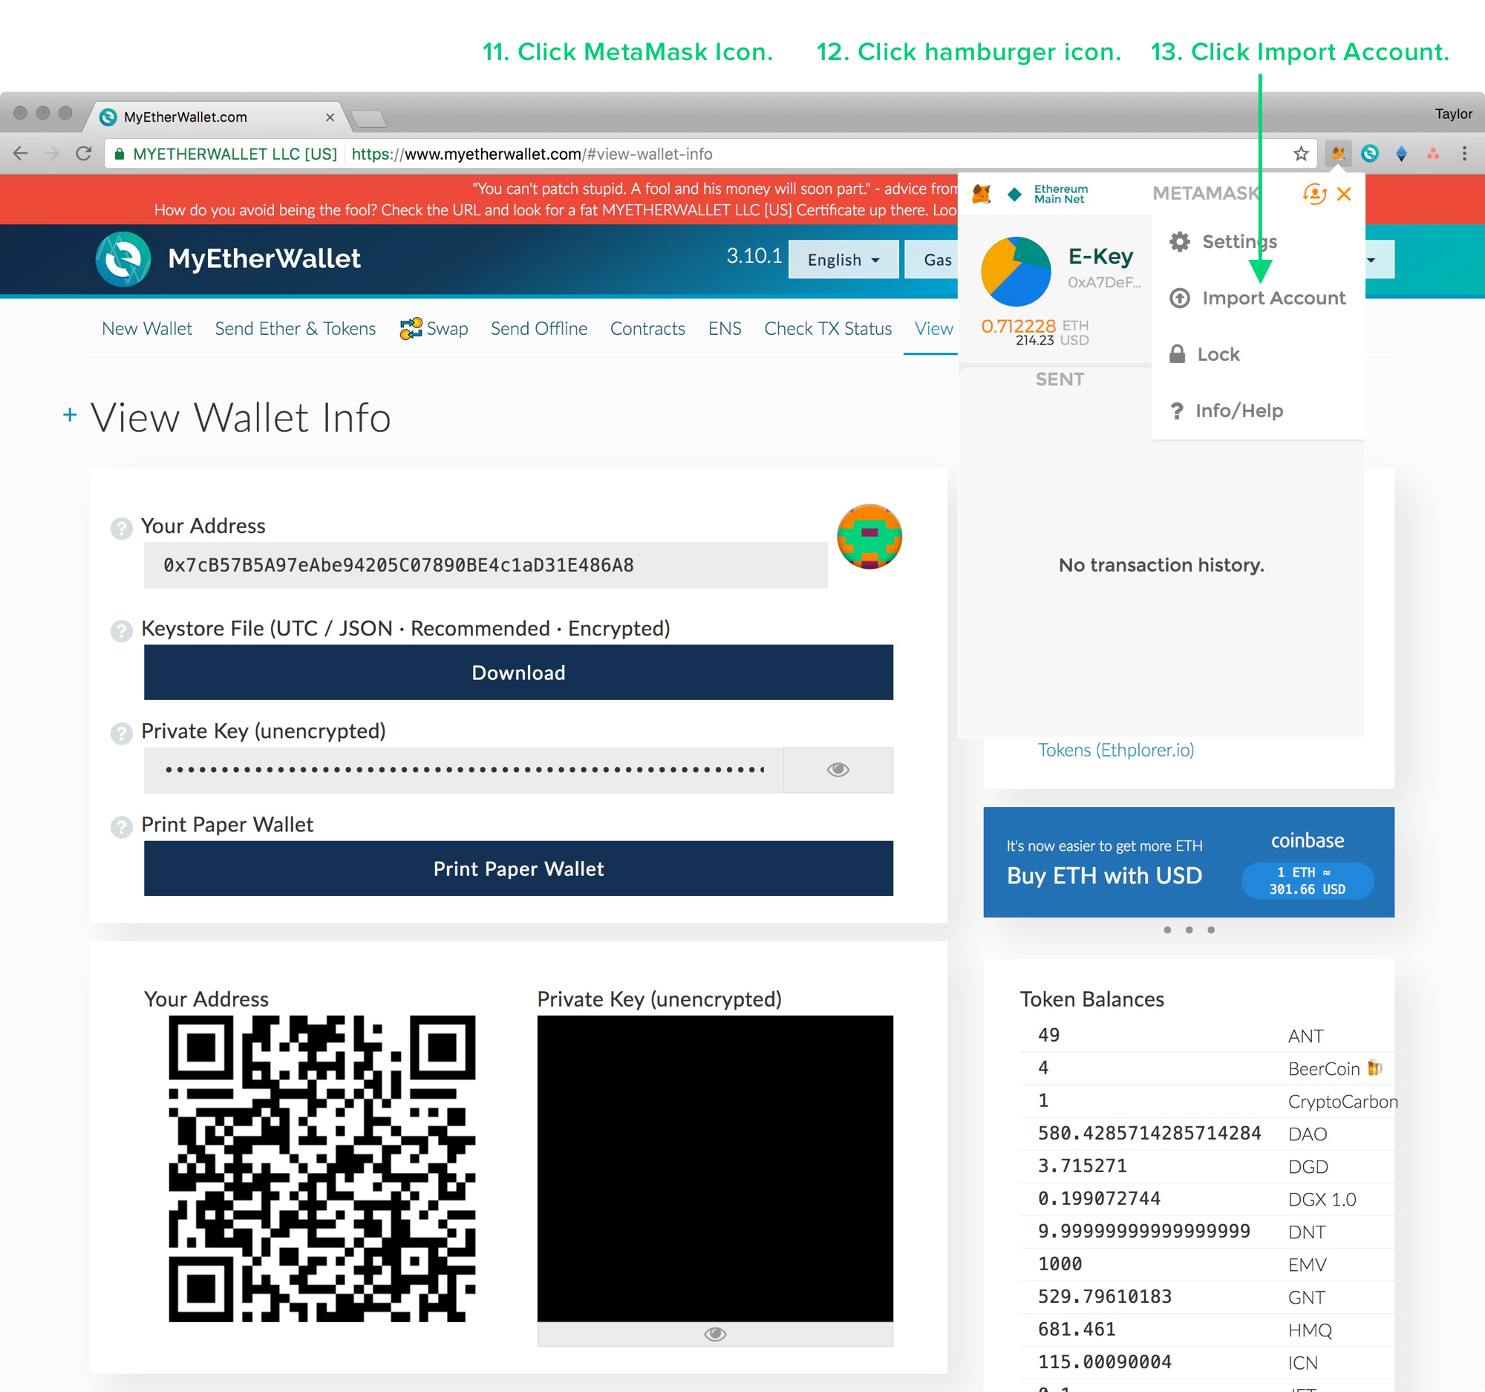Image resolution: width=1485 pixels, height=1392 pixels.
Task: Select the third carousel dot under coinbase banner
Action: click(1211, 929)
